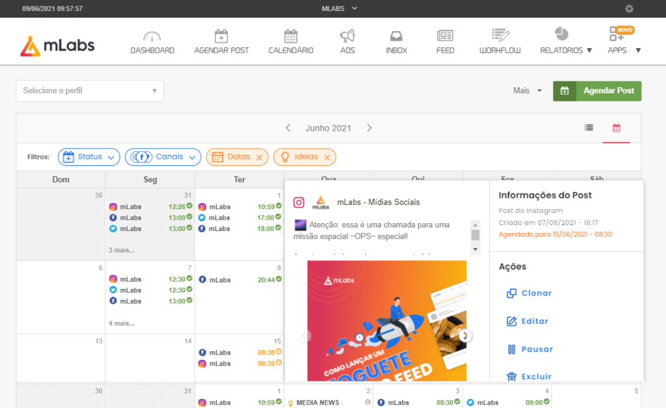Click 'Agendado para 15/06/2021 - 08:30' text

[x=555, y=235]
